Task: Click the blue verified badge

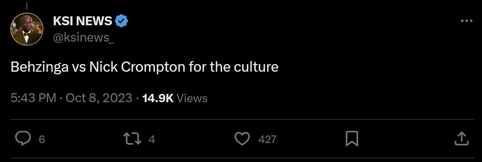Action: pyautogui.click(x=121, y=21)
